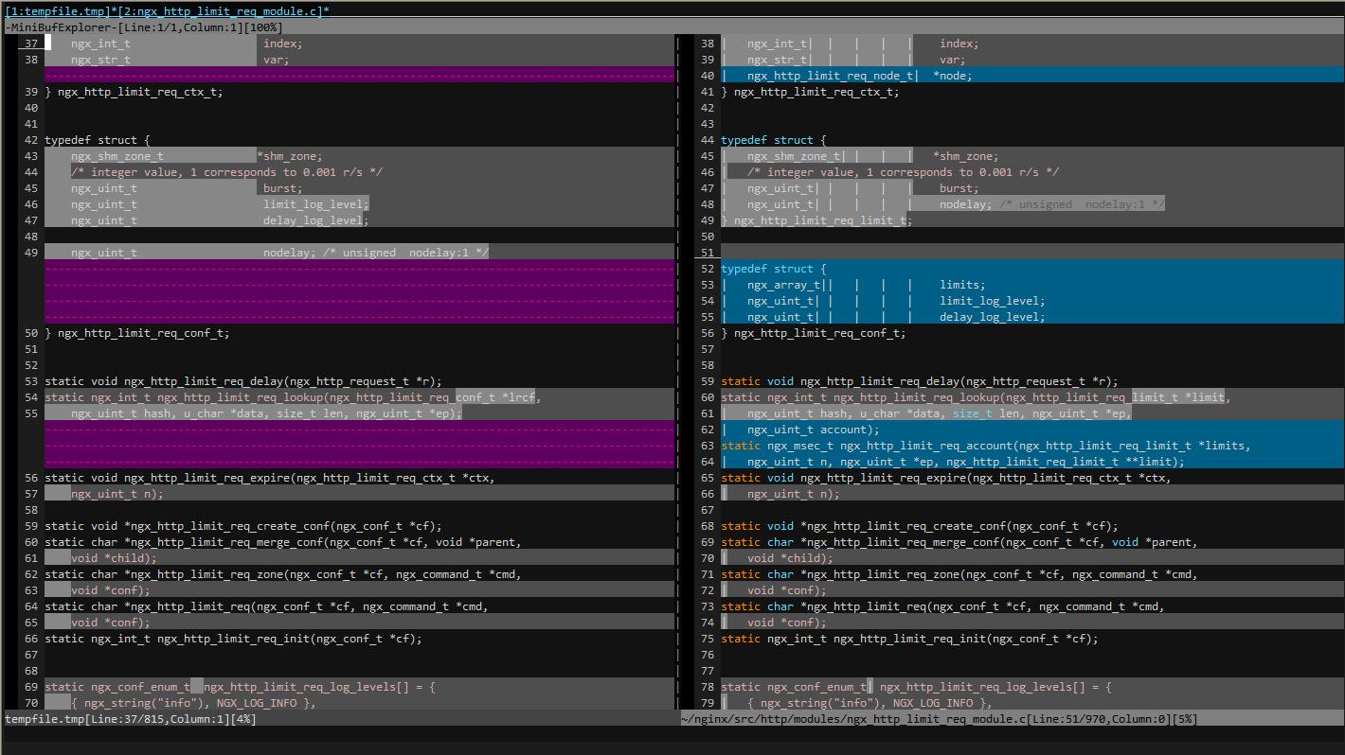This screenshot has height=755, width=1345.
Task: Click 'ngx_http_limit_req_limit_t *limit' on right line 60
Action: tap(1113, 397)
